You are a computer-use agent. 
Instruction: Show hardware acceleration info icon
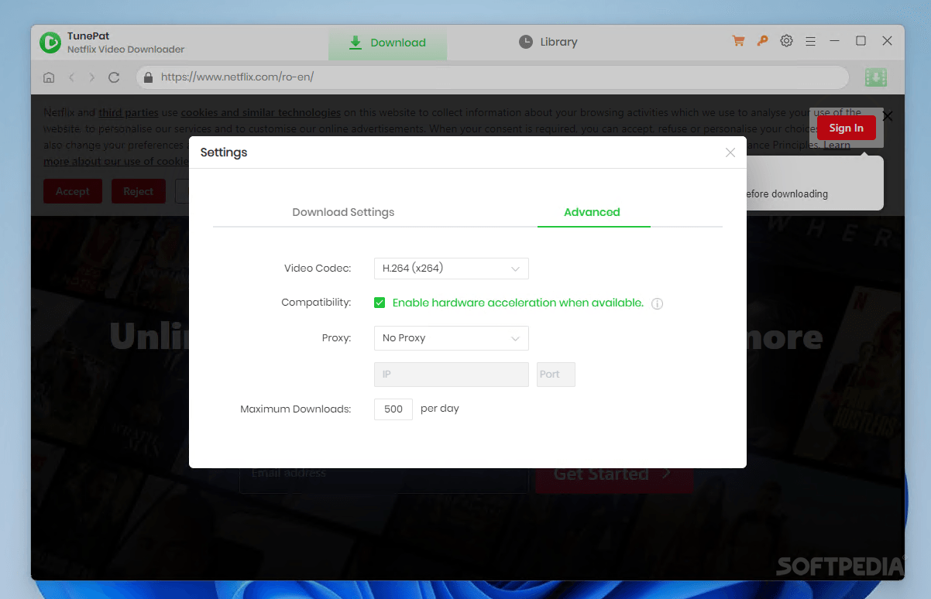(657, 303)
